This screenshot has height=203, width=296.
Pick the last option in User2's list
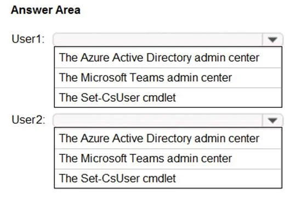[168, 178]
